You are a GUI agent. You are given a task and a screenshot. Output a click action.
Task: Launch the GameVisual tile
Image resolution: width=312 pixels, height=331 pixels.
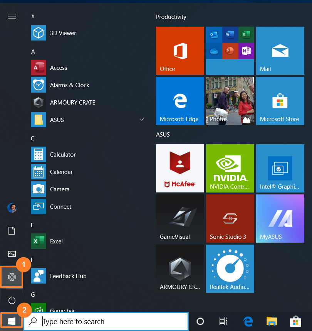click(180, 218)
